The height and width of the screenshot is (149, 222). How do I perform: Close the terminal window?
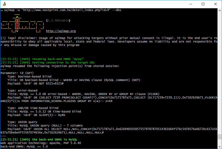click(215, 4)
